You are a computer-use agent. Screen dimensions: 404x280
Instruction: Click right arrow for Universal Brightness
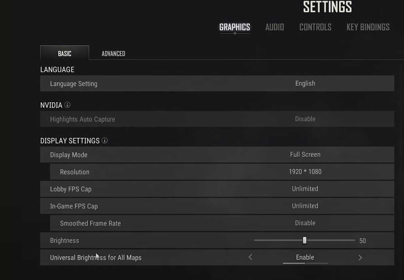(x=360, y=257)
